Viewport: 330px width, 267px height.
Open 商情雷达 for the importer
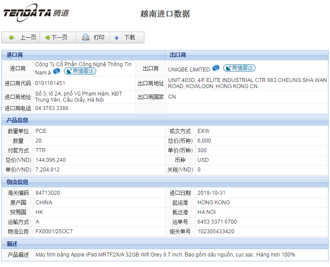click(80, 71)
